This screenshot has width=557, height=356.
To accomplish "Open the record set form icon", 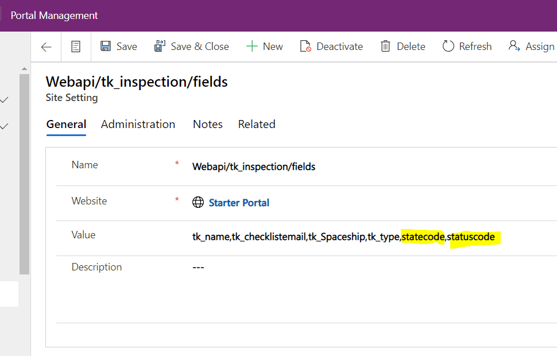I will coord(76,47).
